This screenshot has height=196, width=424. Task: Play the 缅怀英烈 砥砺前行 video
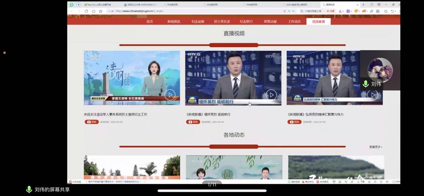coord(271,95)
